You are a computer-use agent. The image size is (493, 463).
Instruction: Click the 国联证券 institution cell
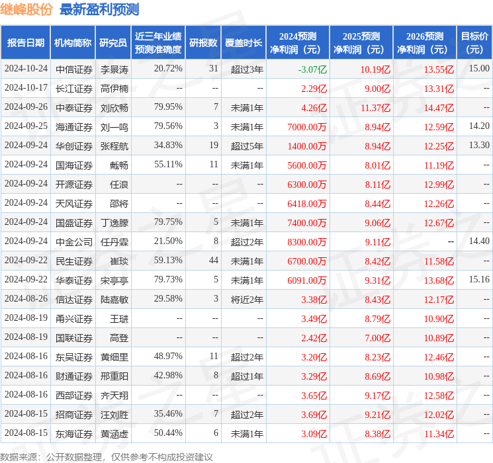point(74,338)
